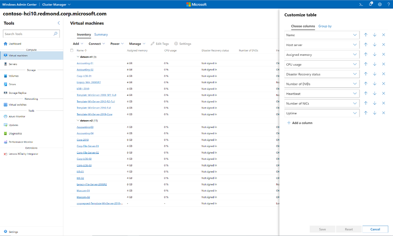Viewport: 393px width, 236px height.
Task: Open the Cluster Manager dropdown
Action: point(56,4)
